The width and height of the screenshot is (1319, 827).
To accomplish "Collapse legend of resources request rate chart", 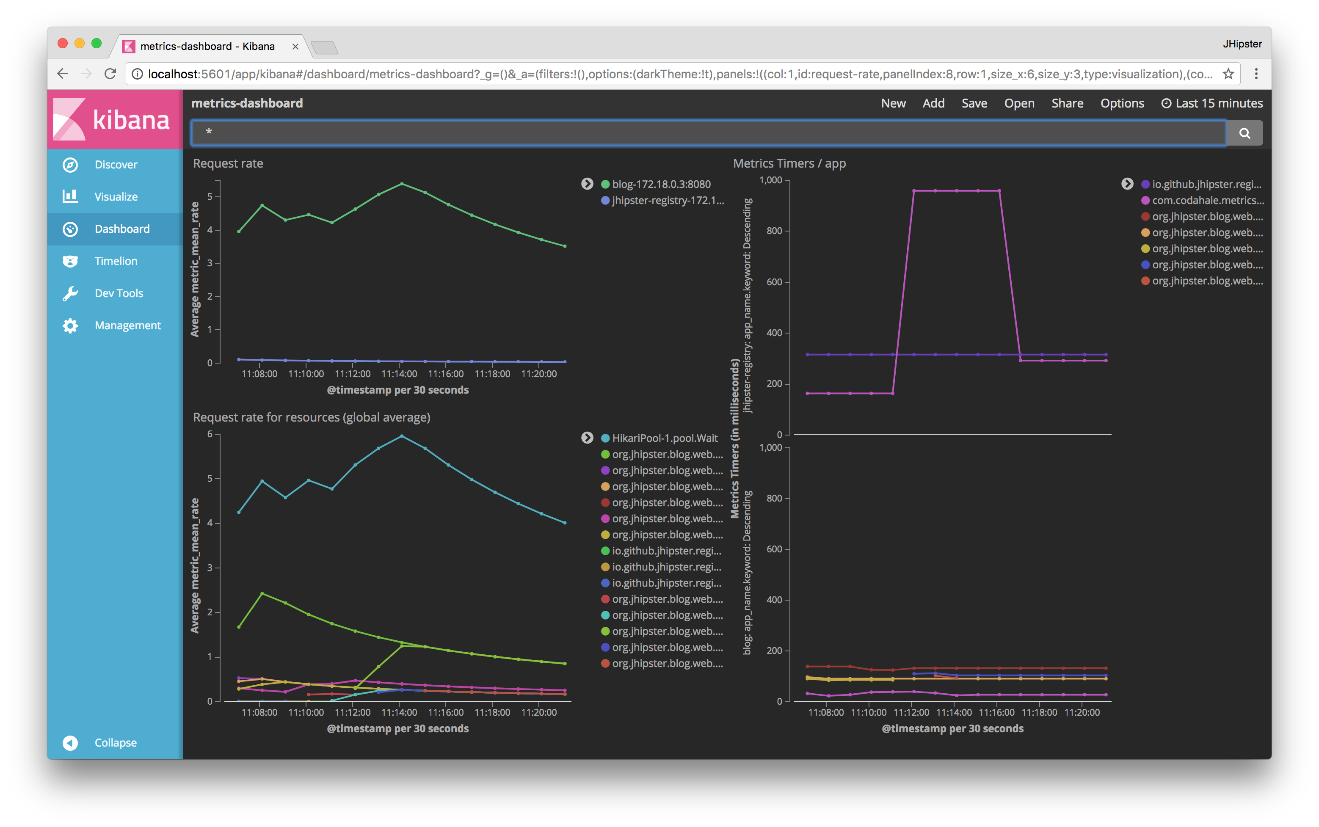I will (587, 438).
